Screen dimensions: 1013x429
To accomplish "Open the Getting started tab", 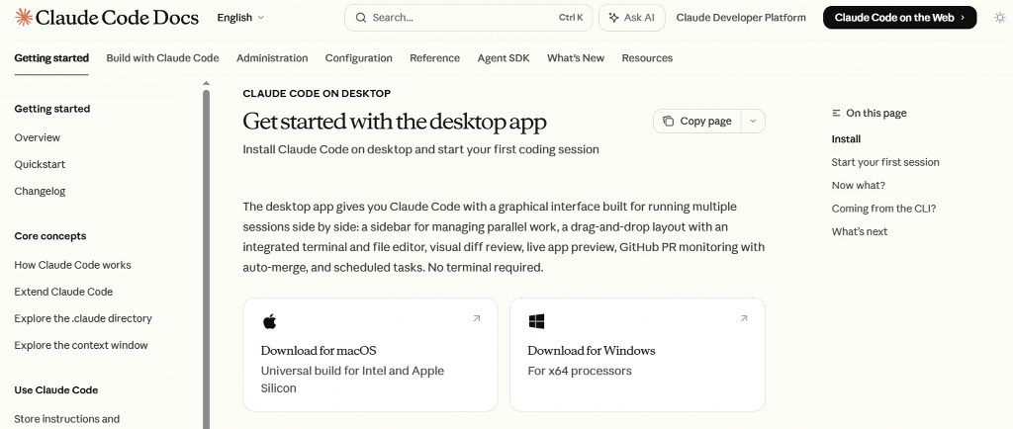I will coord(51,58).
